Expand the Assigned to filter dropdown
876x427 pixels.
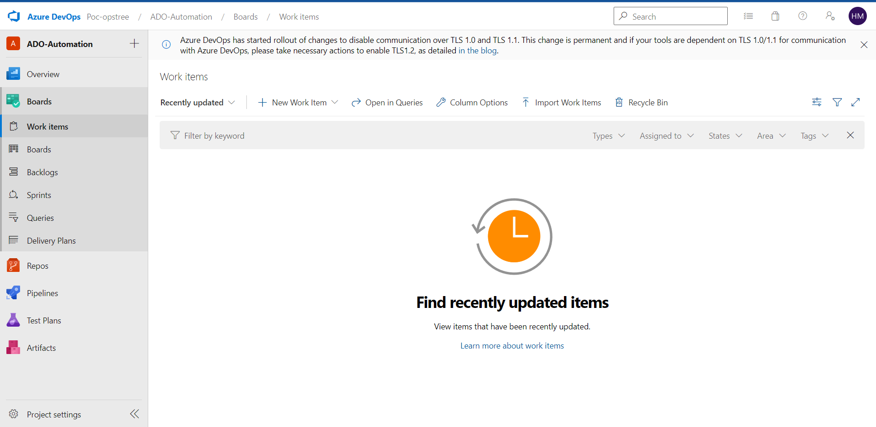coord(667,135)
